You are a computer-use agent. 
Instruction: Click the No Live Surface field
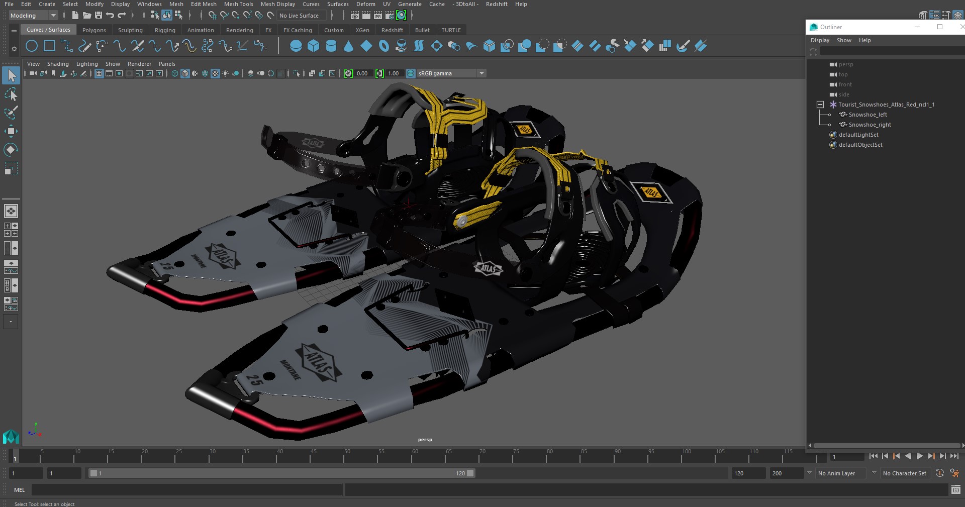pyautogui.click(x=301, y=16)
